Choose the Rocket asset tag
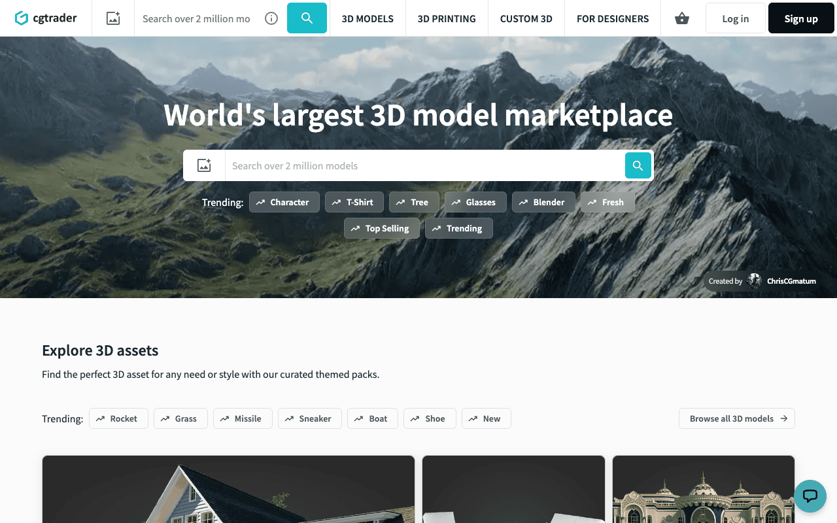Screen dimensions: 837x523 click(118, 418)
